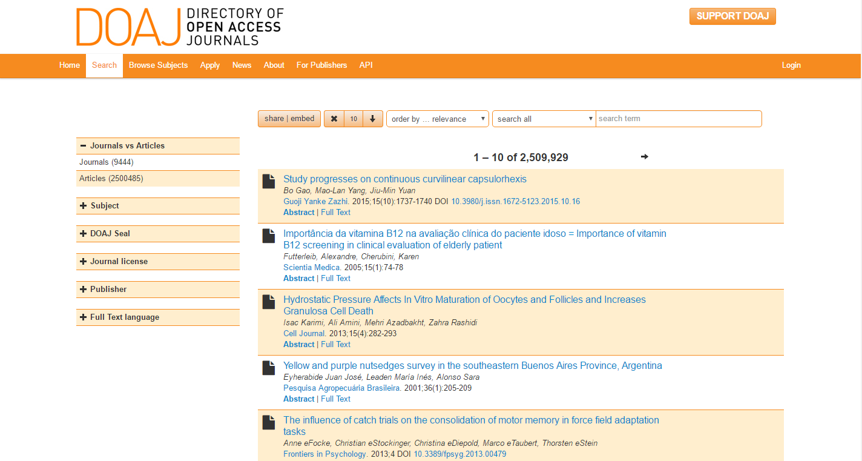The width and height of the screenshot is (862, 461).
Task: Show Abstract for capsulorhexis article
Action: (299, 213)
